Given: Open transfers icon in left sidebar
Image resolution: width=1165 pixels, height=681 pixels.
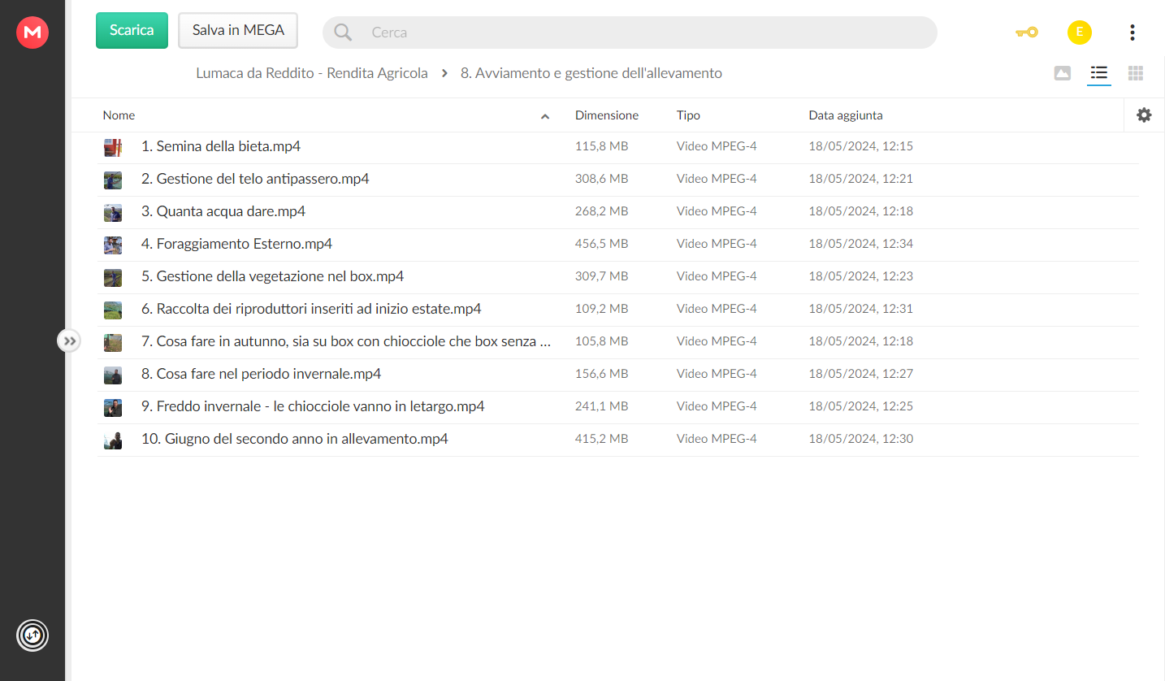Looking at the screenshot, I should click(x=32, y=635).
